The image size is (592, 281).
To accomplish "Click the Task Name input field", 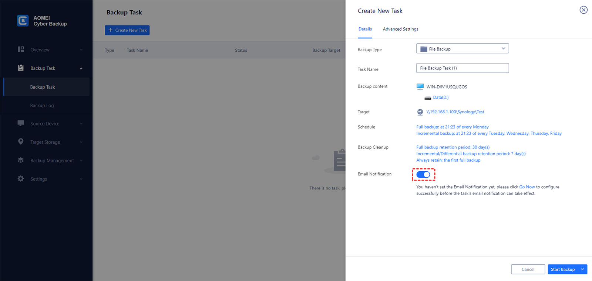I will click(462, 68).
